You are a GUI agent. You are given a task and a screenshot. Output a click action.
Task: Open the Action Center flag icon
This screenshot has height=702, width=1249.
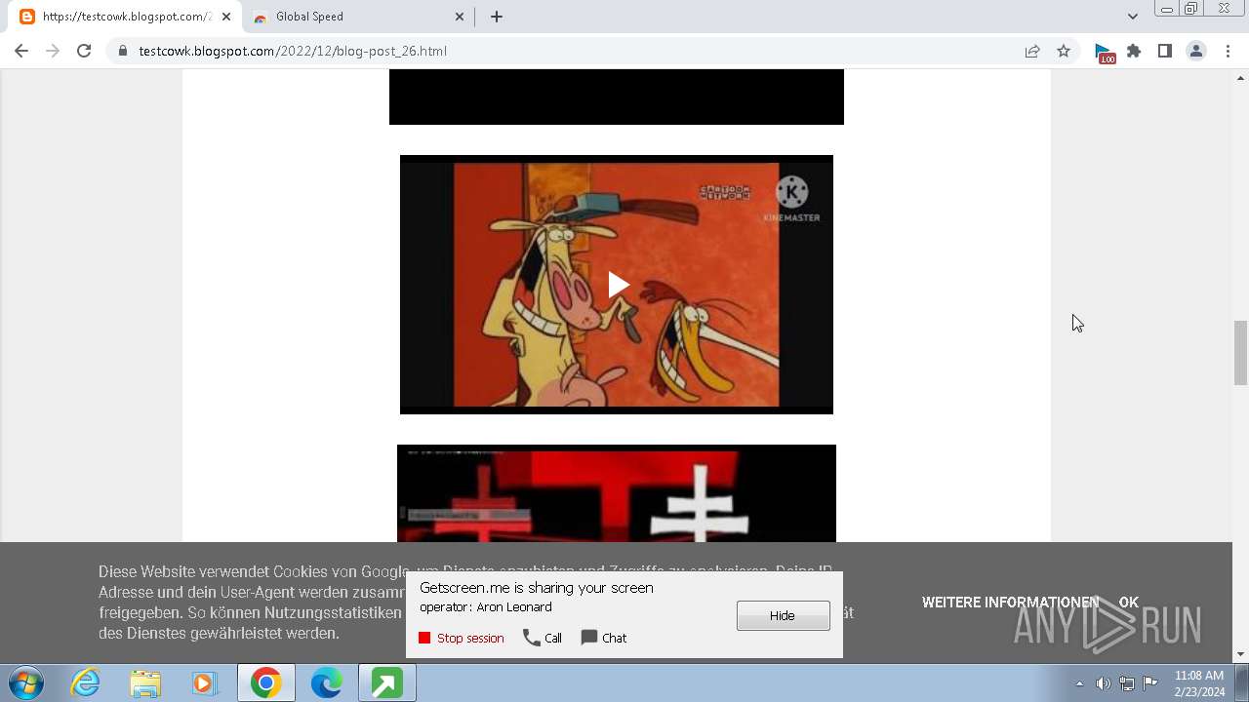click(x=1150, y=683)
